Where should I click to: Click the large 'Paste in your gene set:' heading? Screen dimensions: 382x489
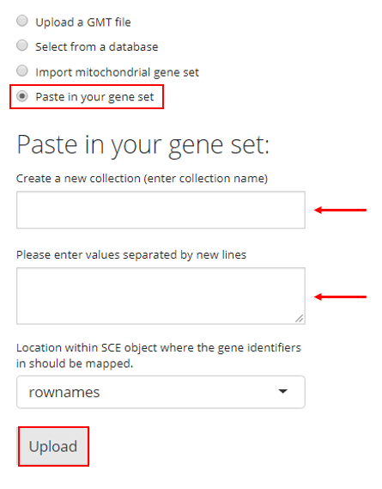pos(143,144)
